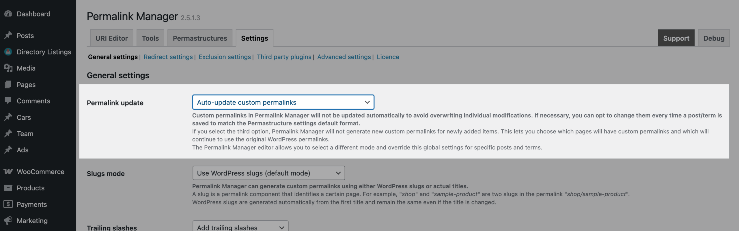Open the Debug tab
The height and width of the screenshot is (231, 739).
coord(714,38)
